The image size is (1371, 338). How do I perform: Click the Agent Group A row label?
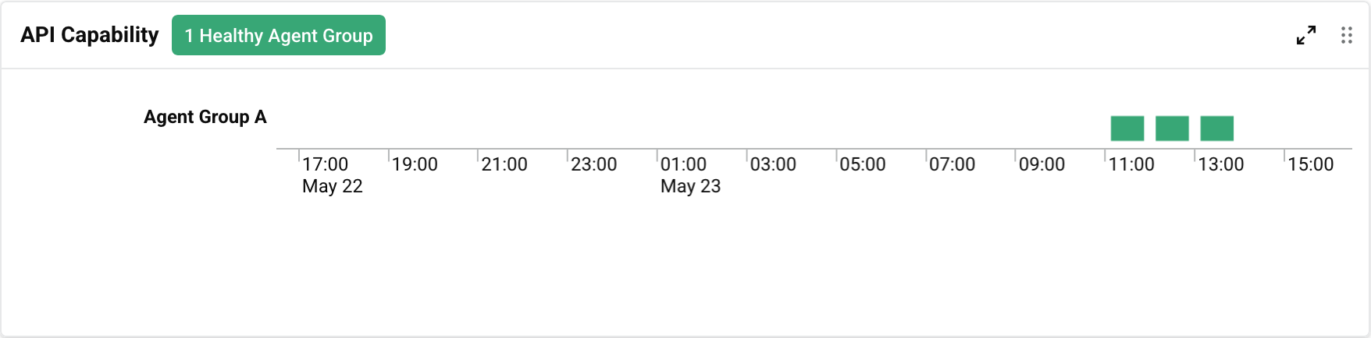[205, 117]
